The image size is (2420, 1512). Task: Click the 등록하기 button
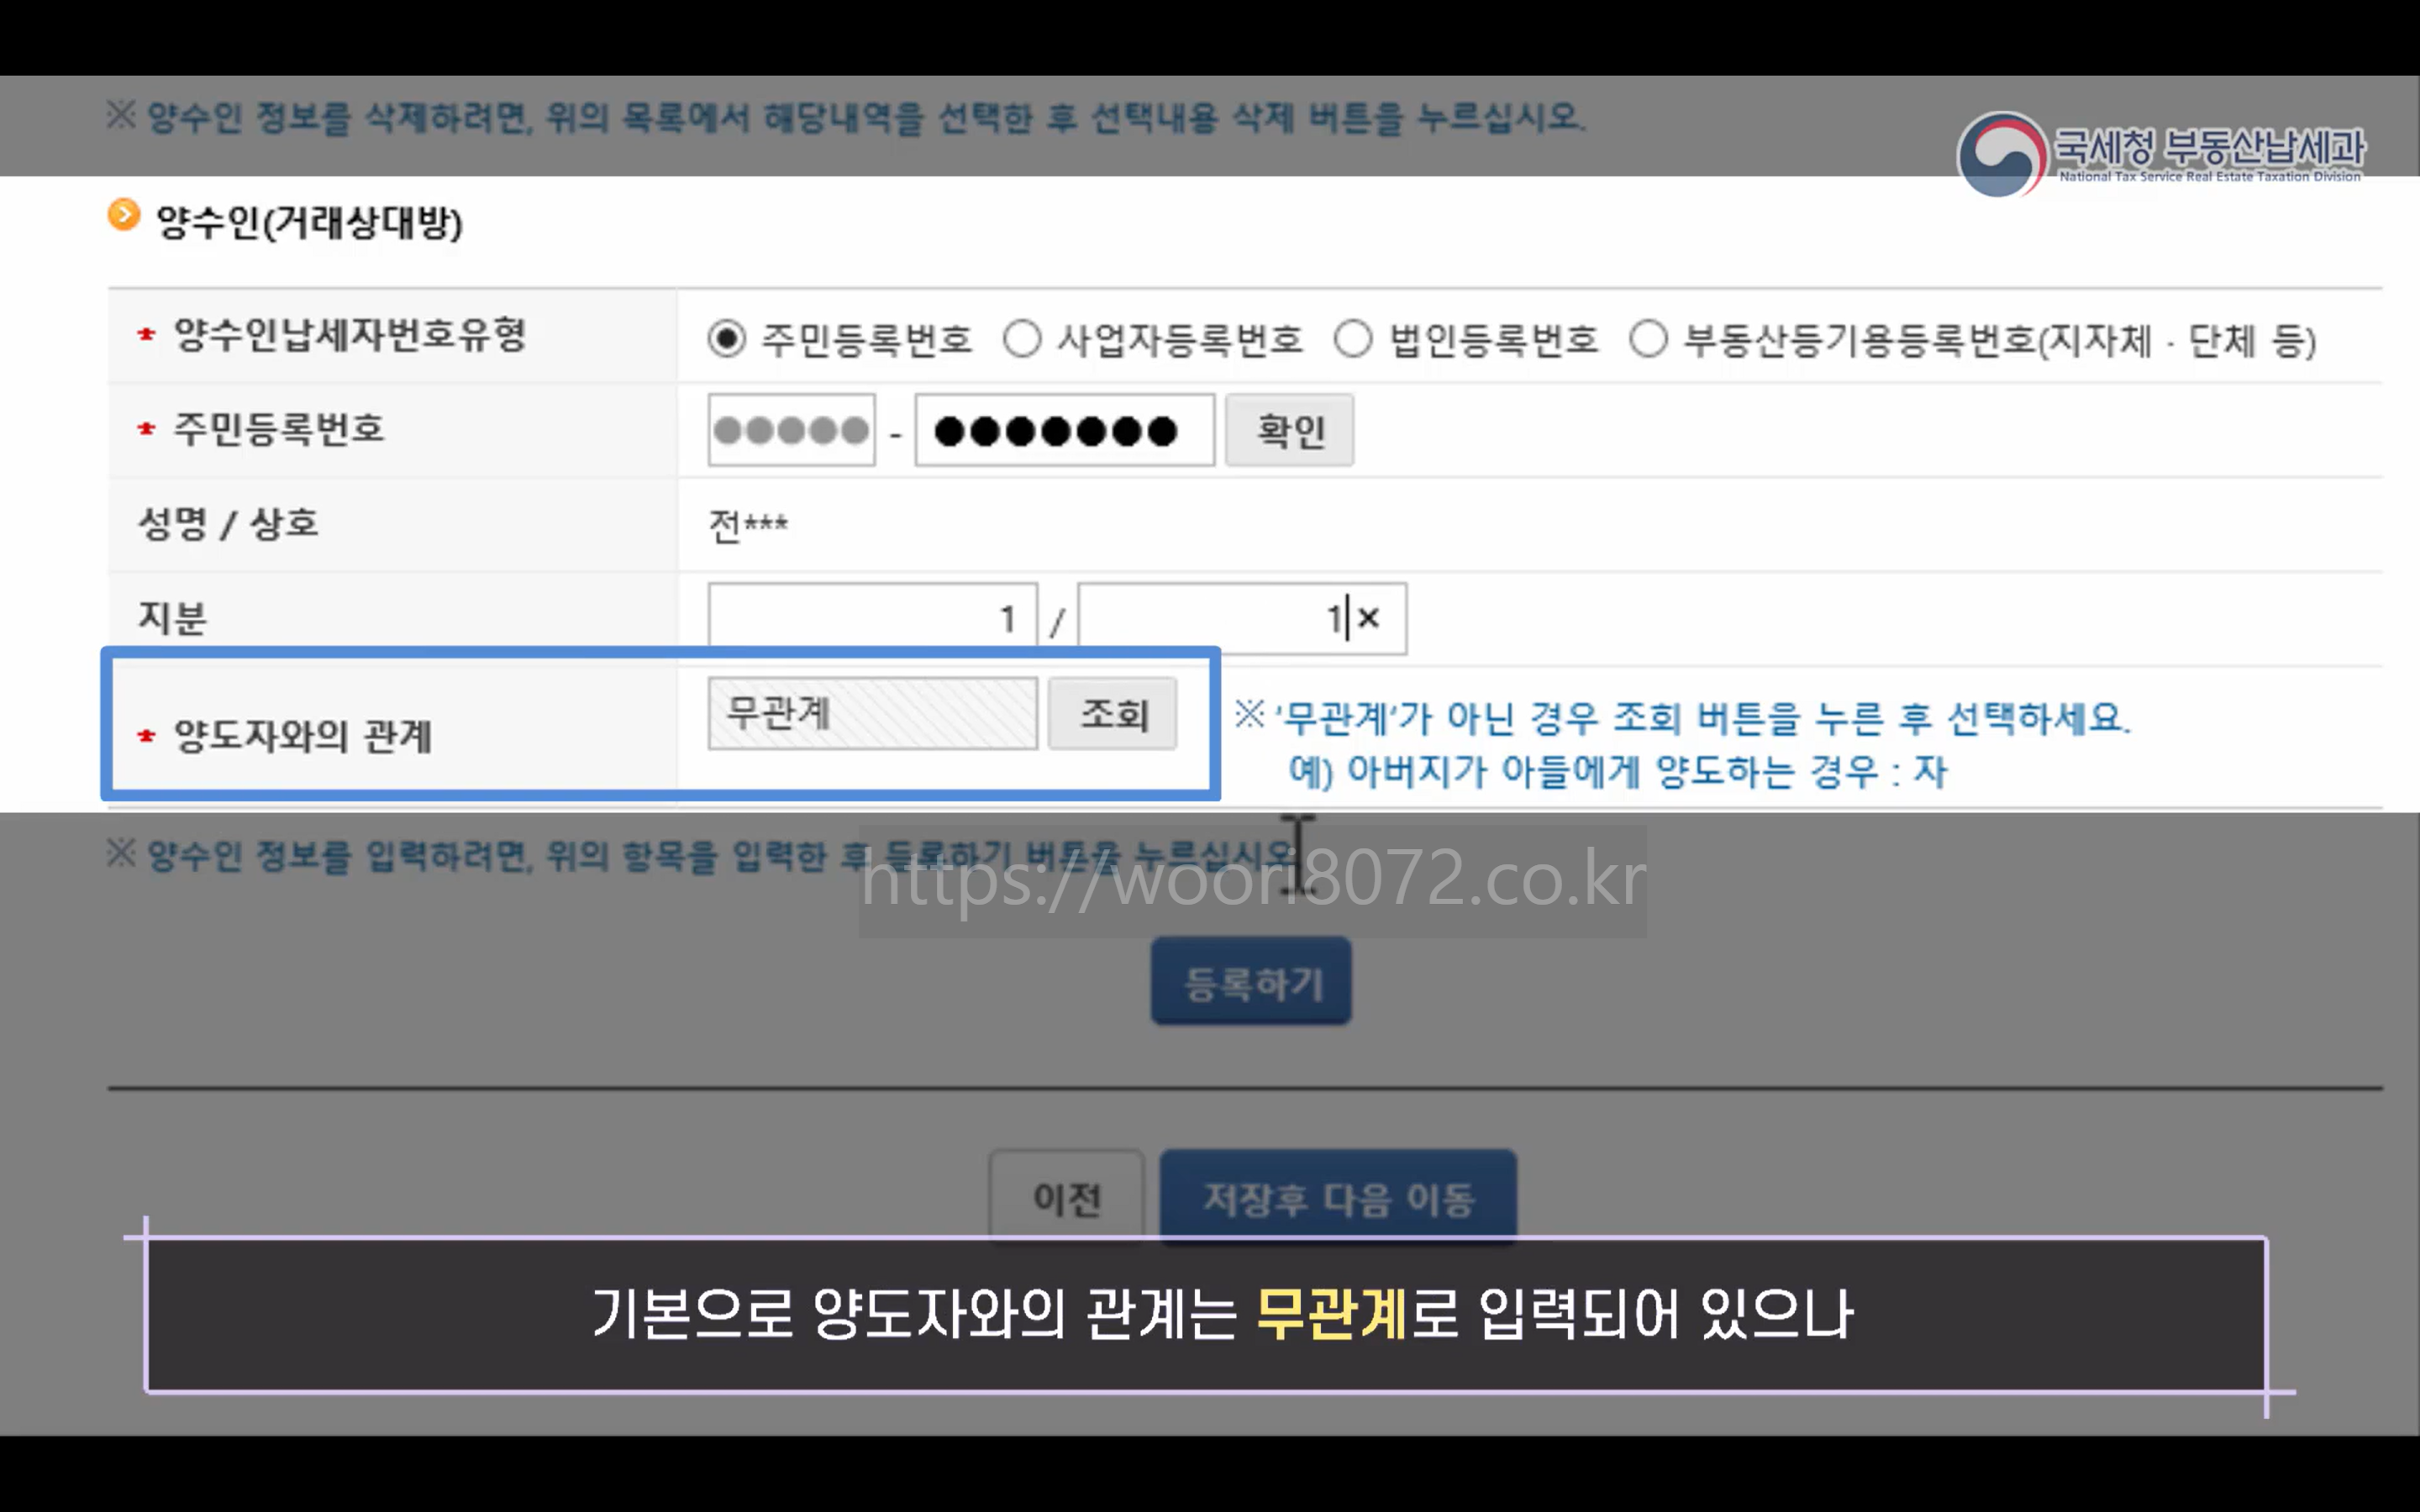(x=1251, y=982)
